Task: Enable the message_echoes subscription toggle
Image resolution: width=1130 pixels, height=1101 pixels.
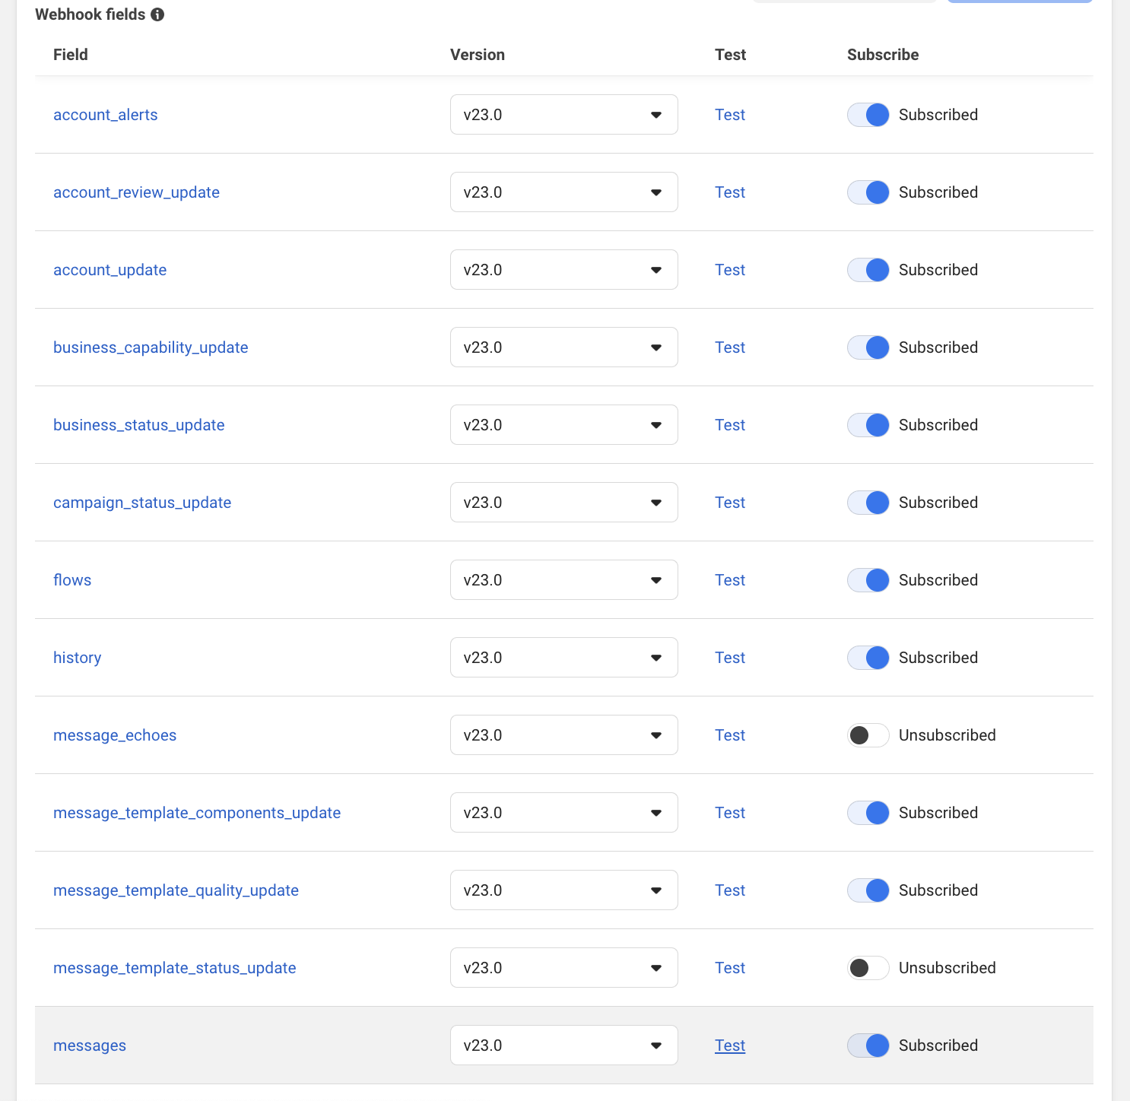Action: pyautogui.click(x=868, y=735)
